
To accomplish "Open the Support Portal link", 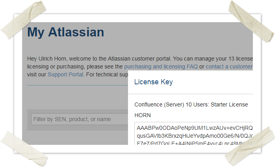I will click(65, 74).
